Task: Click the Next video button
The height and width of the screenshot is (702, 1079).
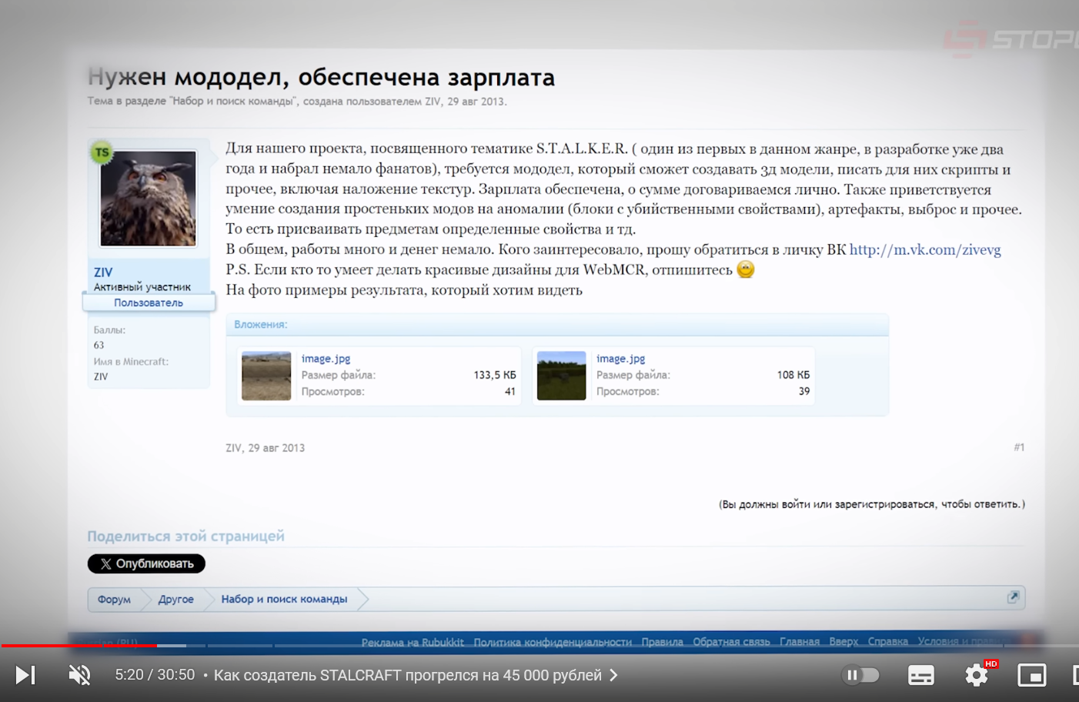Action: coord(25,675)
